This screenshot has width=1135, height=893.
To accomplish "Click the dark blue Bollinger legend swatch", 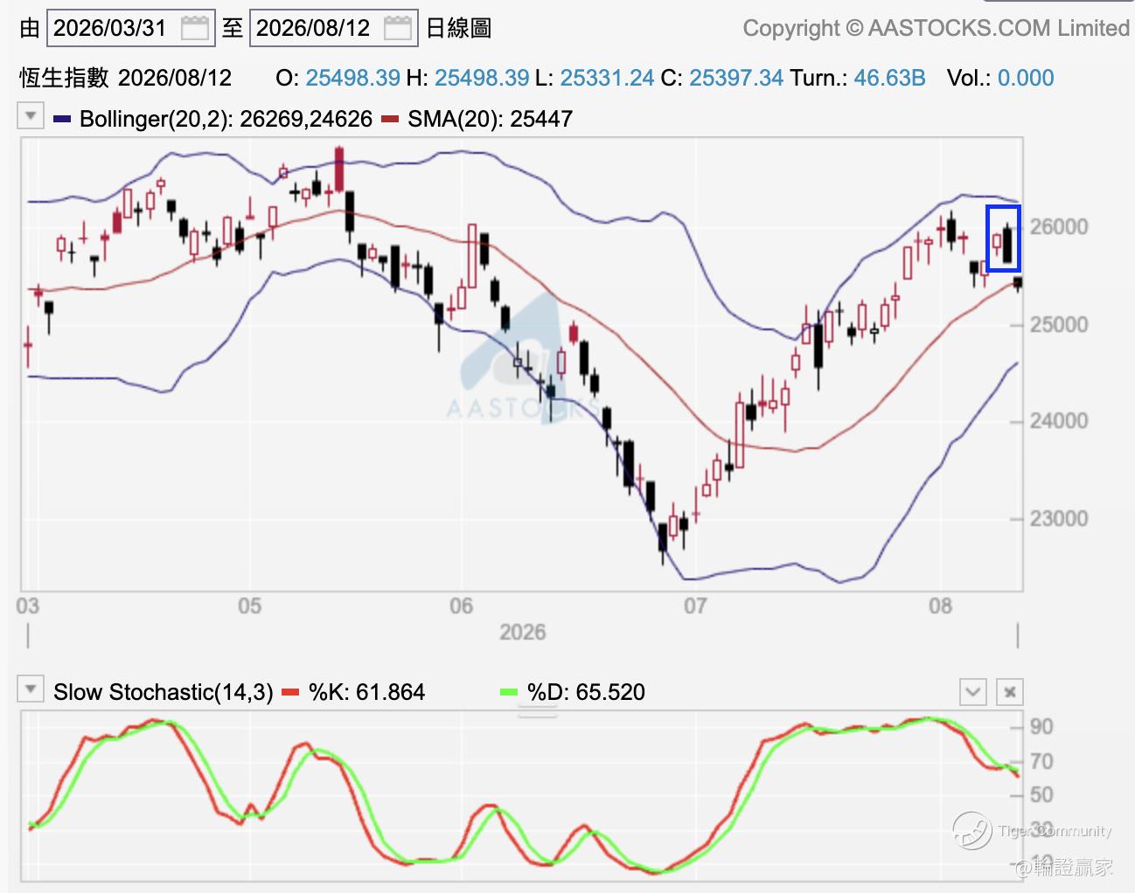I will pos(62,119).
